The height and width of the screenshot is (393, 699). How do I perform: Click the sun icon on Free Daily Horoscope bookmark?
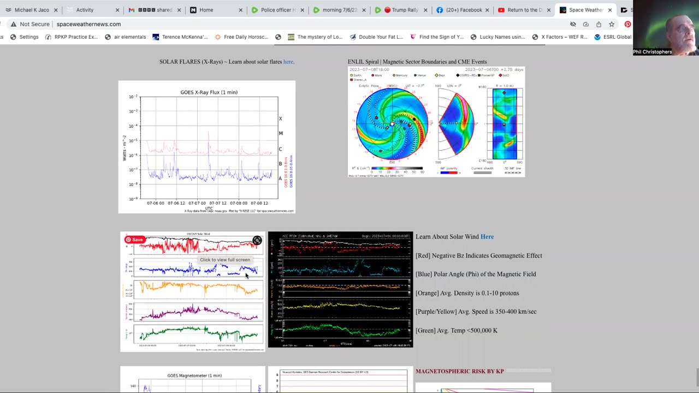218,37
